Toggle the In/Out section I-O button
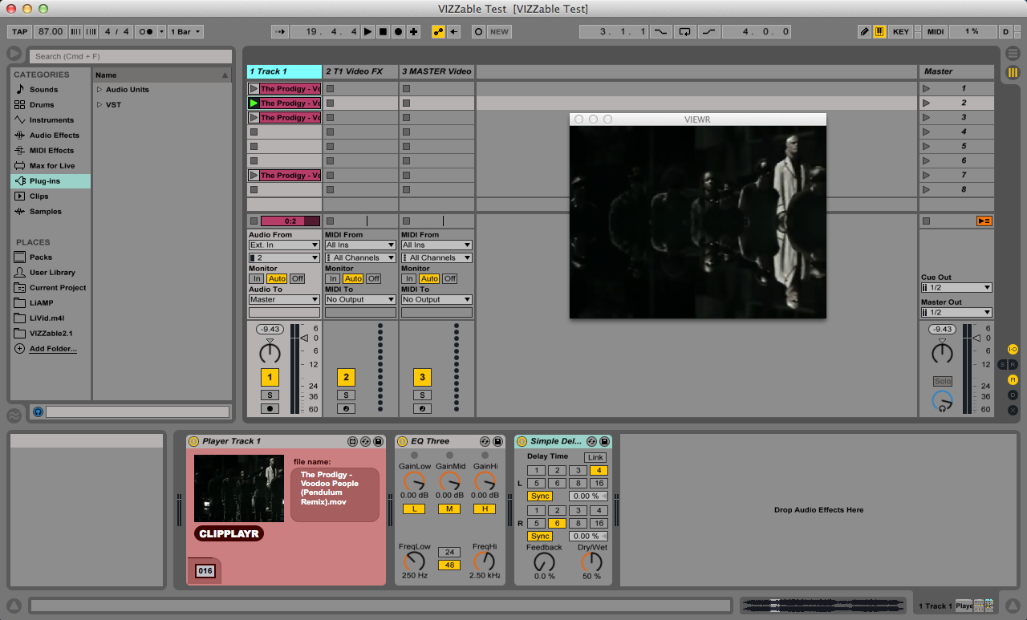This screenshot has height=620, width=1027. click(x=1013, y=349)
